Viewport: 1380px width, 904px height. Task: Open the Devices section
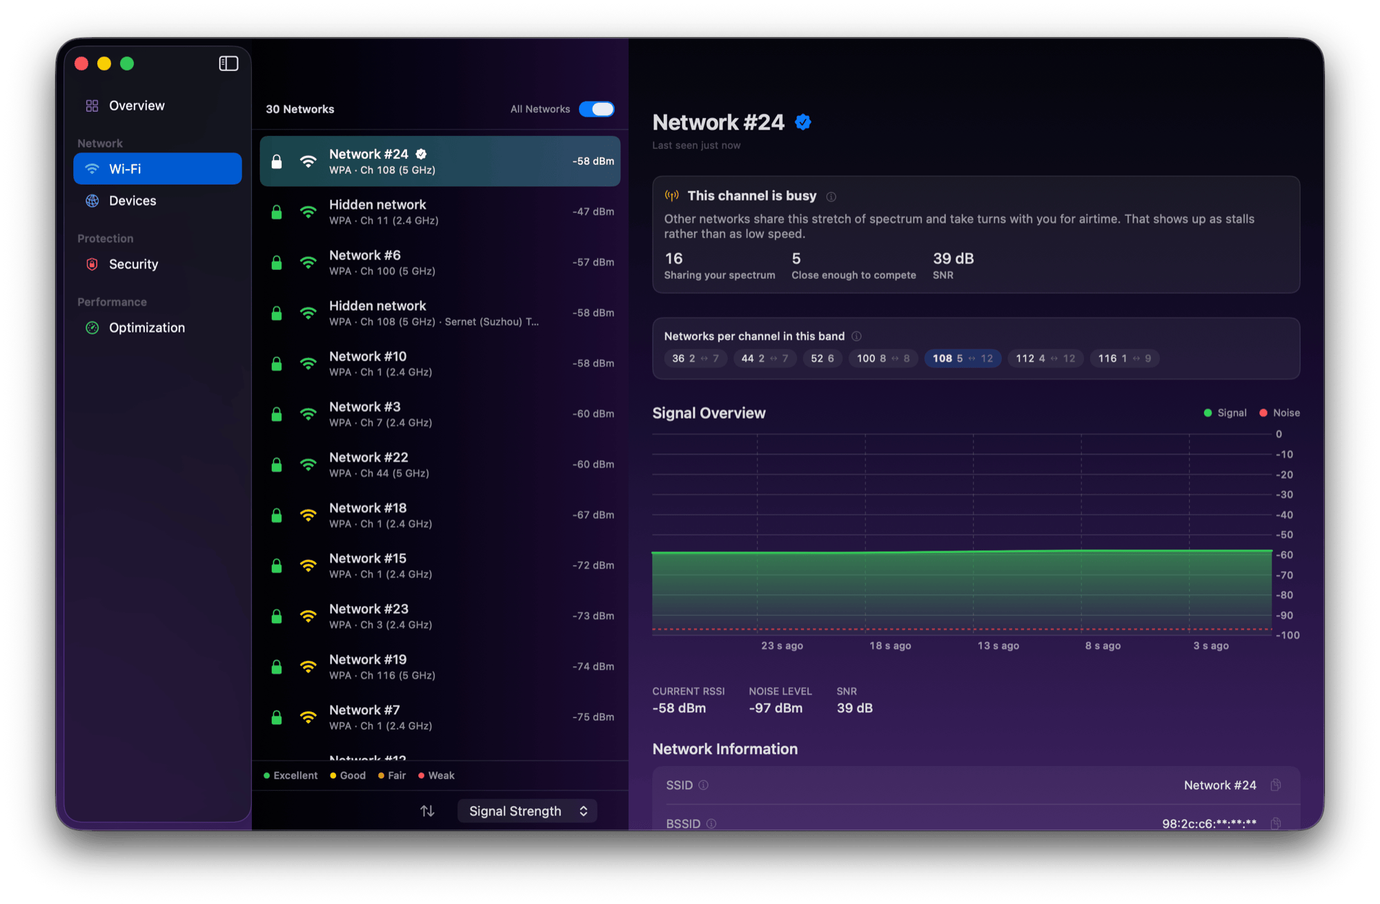157,201
